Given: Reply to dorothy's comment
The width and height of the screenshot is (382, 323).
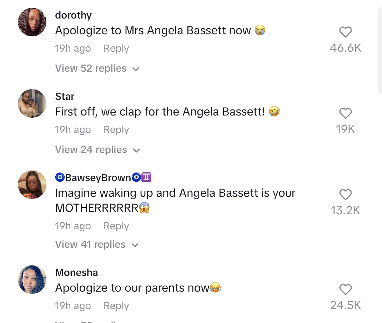Looking at the screenshot, I should [116, 48].
